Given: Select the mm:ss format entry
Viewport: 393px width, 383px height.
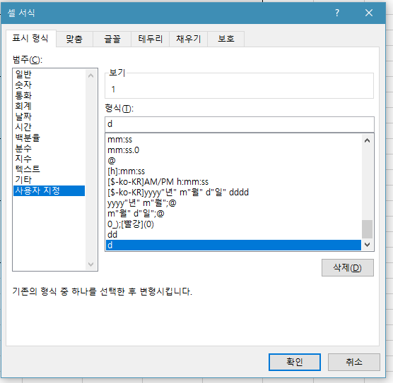Looking at the screenshot, I should click(233, 140).
